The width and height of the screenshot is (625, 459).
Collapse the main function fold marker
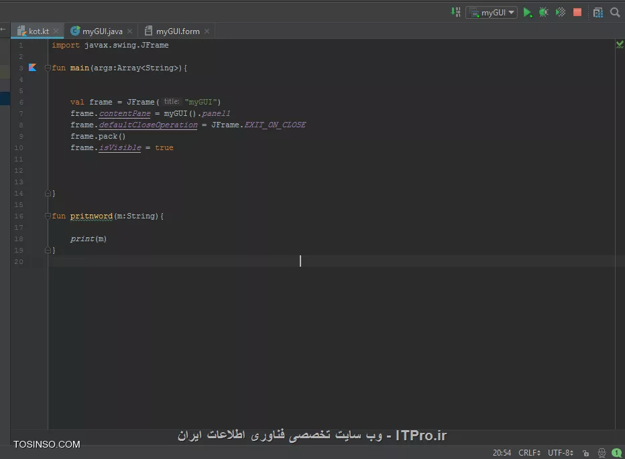click(48, 68)
